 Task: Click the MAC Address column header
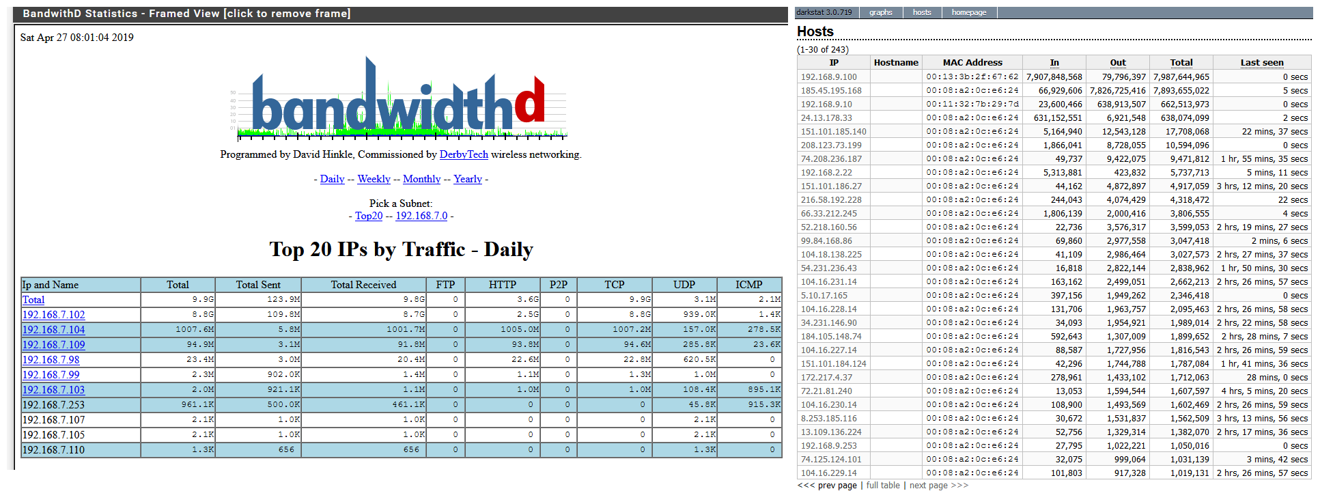click(972, 63)
